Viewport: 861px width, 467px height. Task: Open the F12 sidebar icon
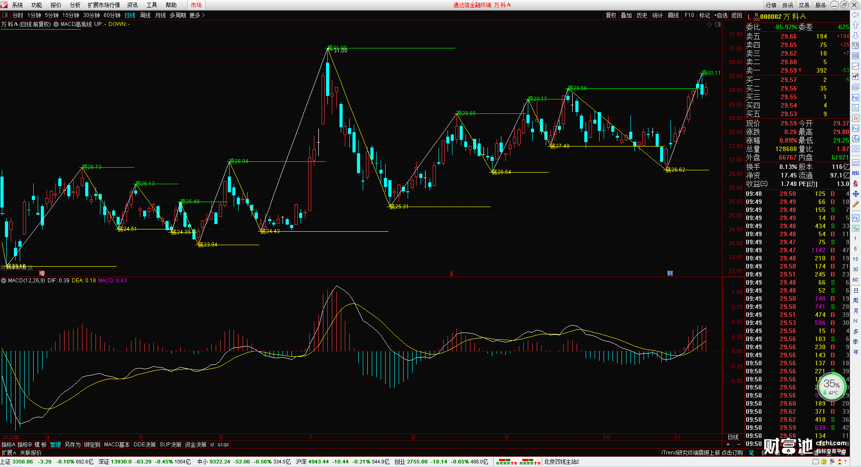click(x=856, y=128)
